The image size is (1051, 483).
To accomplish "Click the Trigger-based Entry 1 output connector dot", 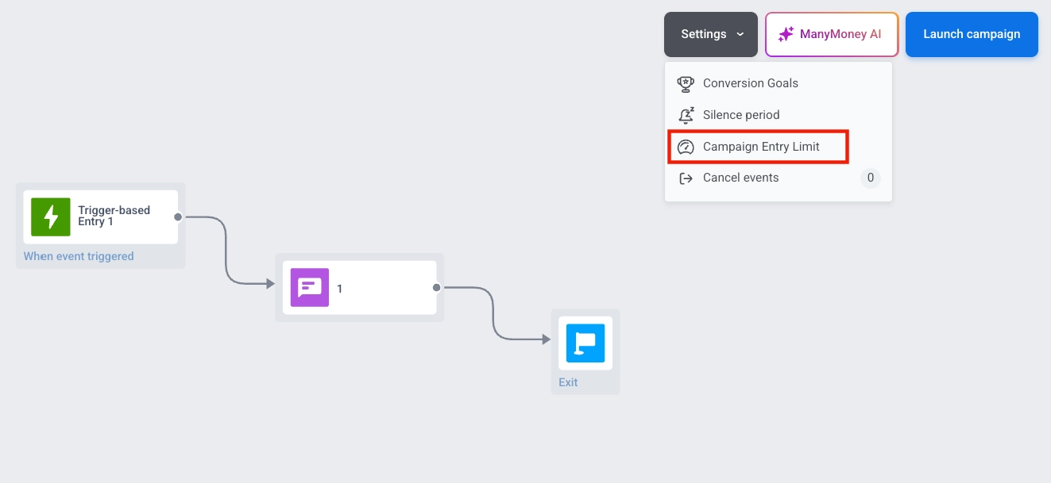I will (x=178, y=217).
